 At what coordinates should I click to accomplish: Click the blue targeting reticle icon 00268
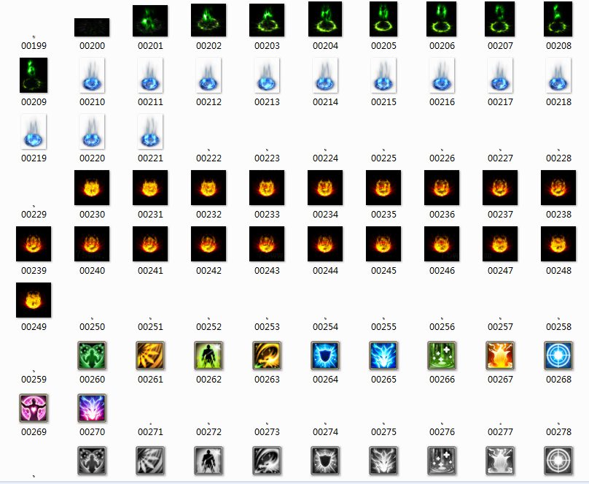click(x=559, y=358)
